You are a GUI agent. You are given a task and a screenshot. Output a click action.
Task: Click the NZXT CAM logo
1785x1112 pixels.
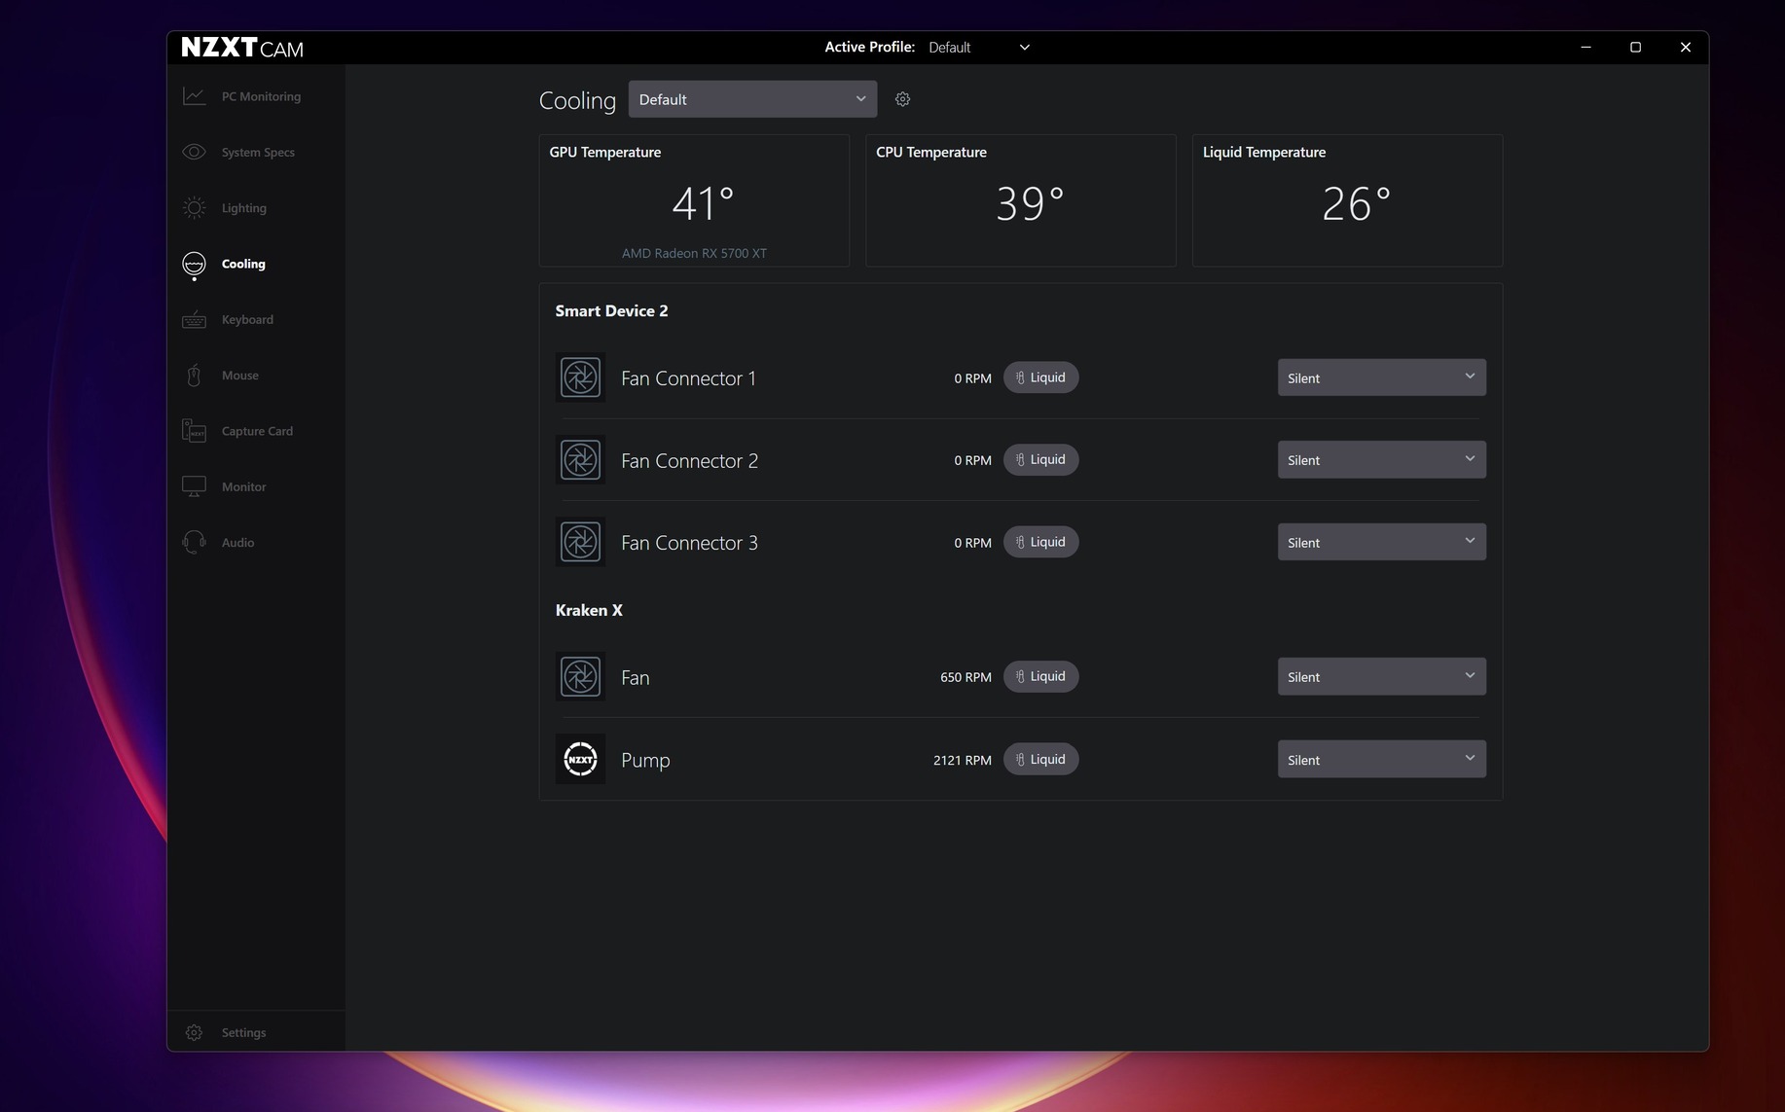pyautogui.click(x=242, y=48)
